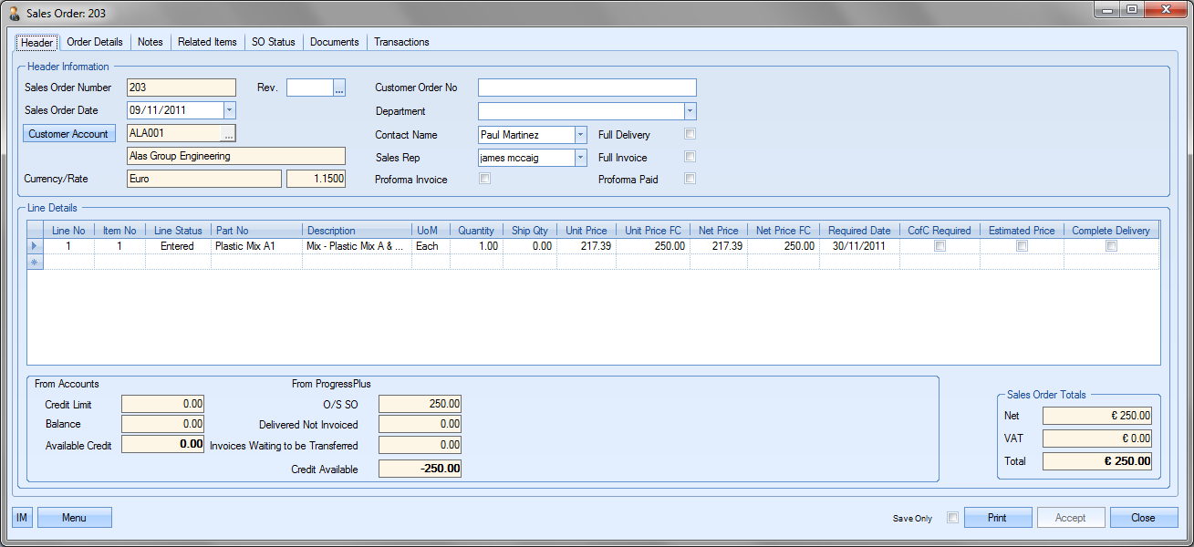This screenshot has width=1194, height=547.
Task: Click the new row asterisk marker
Action: click(36, 263)
